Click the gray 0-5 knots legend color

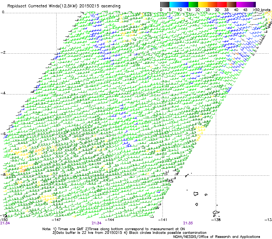tap(165, 4)
